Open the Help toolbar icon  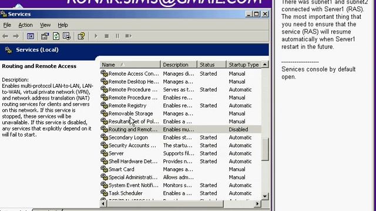81,36
